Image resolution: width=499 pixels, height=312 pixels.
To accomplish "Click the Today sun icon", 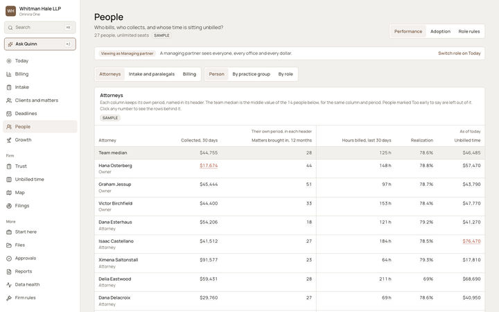I will coord(9,61).
